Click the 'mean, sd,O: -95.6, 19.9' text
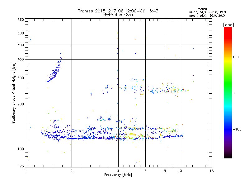This screenshot has height=186, width=249. pos(207,12)
